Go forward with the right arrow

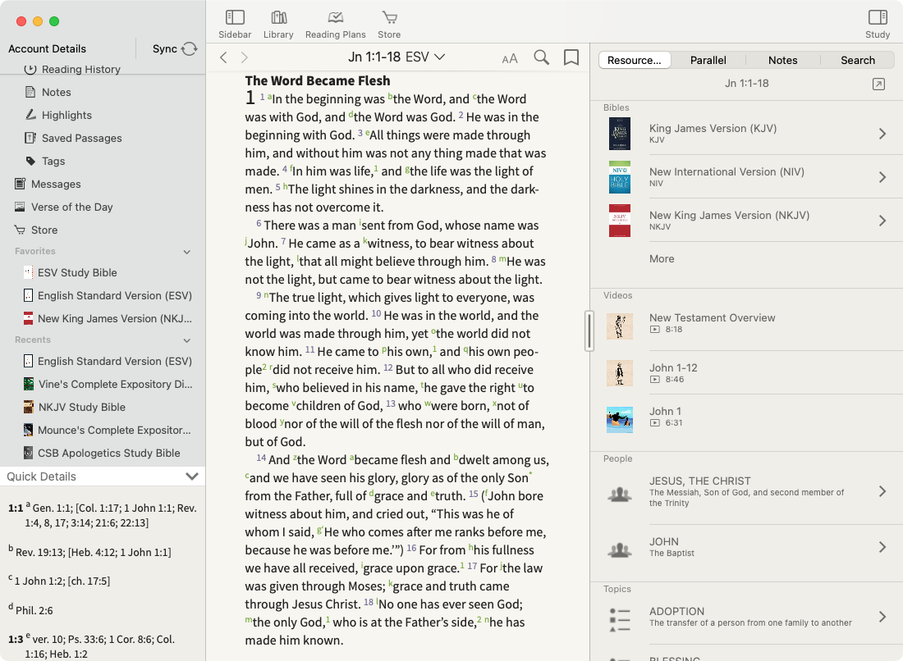click(x=244, y=57)
